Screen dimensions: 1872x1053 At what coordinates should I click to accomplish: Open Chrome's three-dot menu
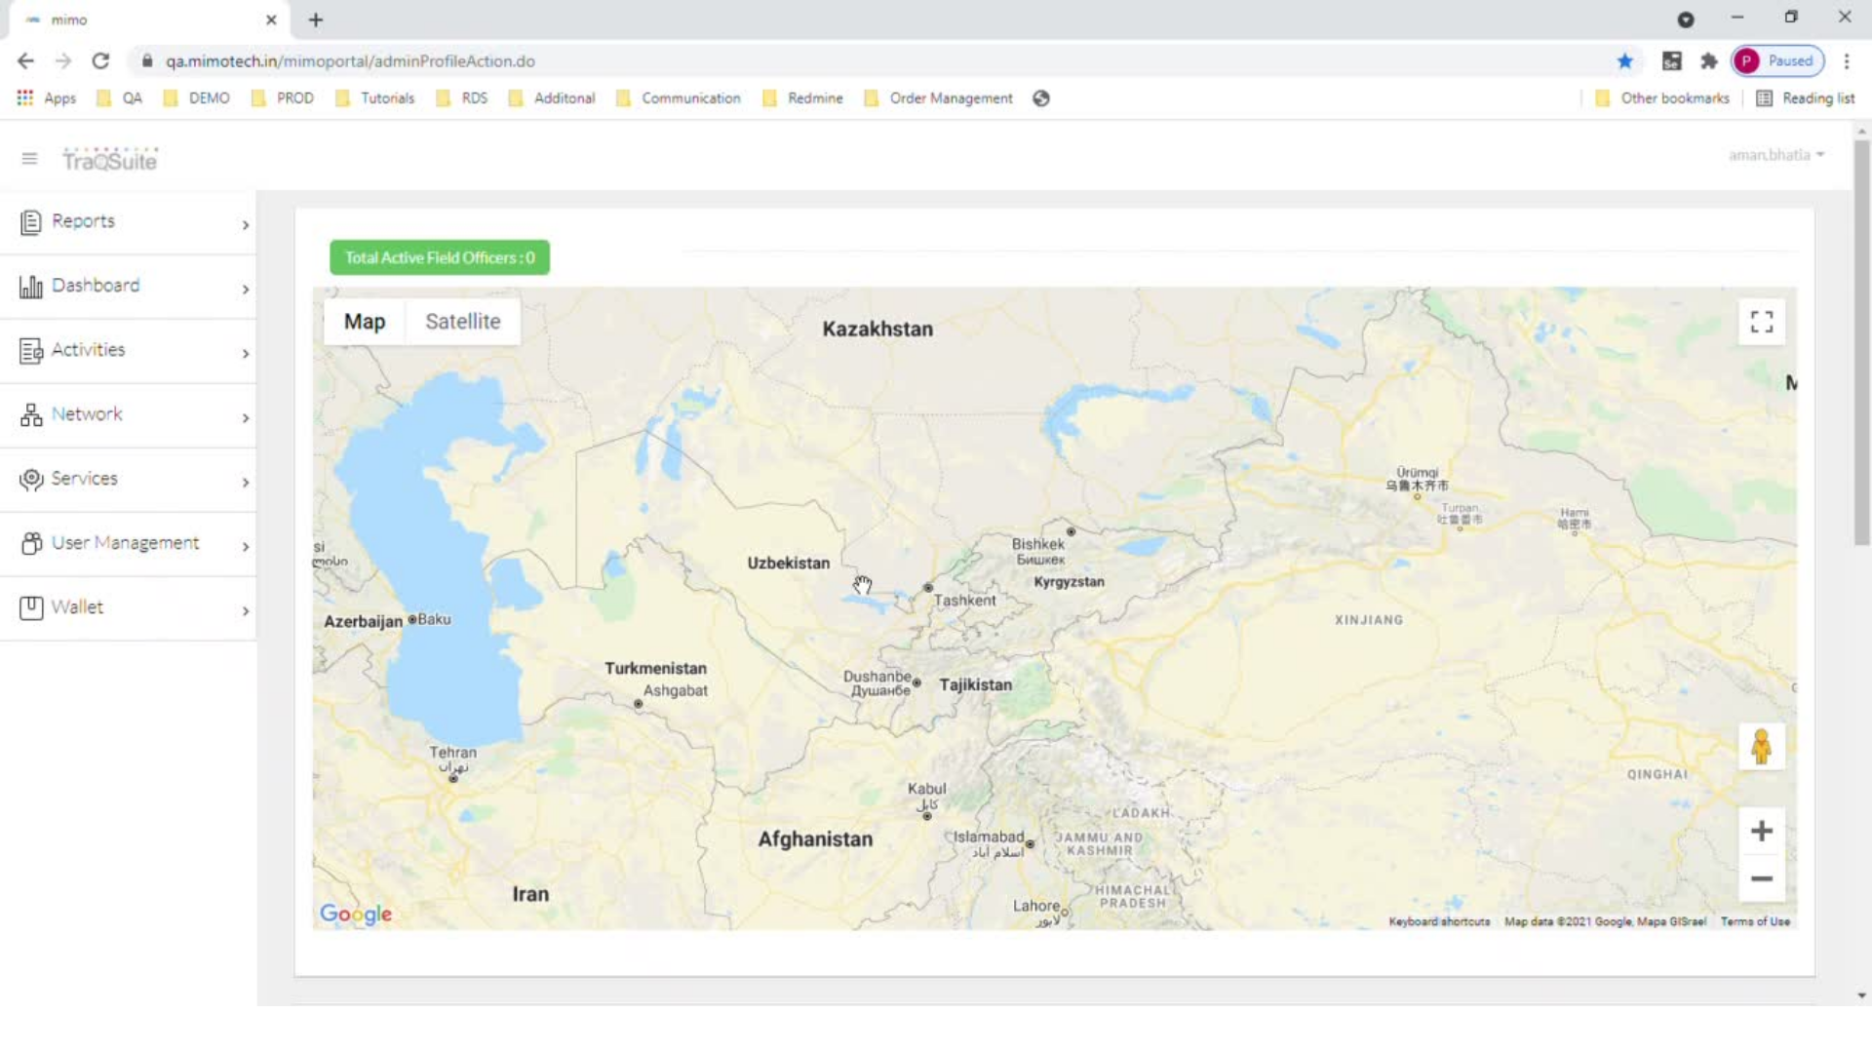point(1848,60)
